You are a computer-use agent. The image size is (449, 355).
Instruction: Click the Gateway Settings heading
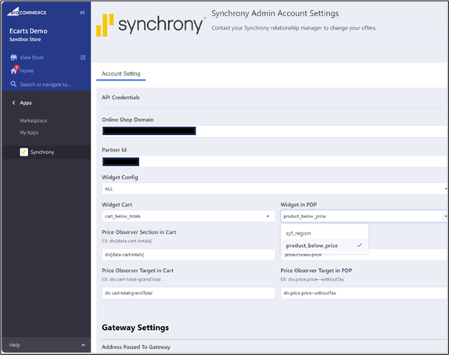(135, 328)
